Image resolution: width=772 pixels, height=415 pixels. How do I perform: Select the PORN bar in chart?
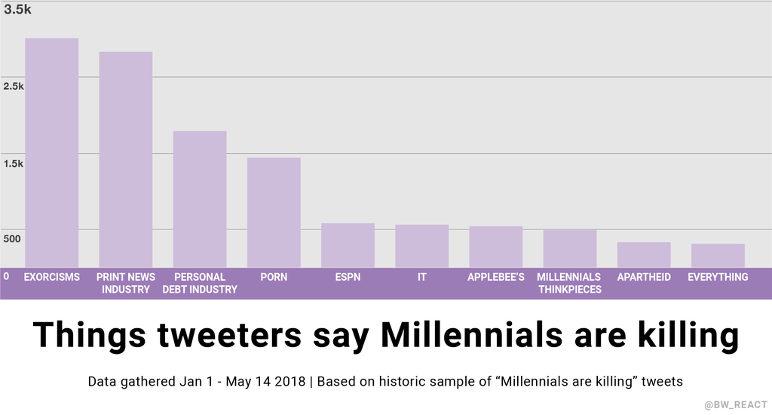[x=274, y=212]
